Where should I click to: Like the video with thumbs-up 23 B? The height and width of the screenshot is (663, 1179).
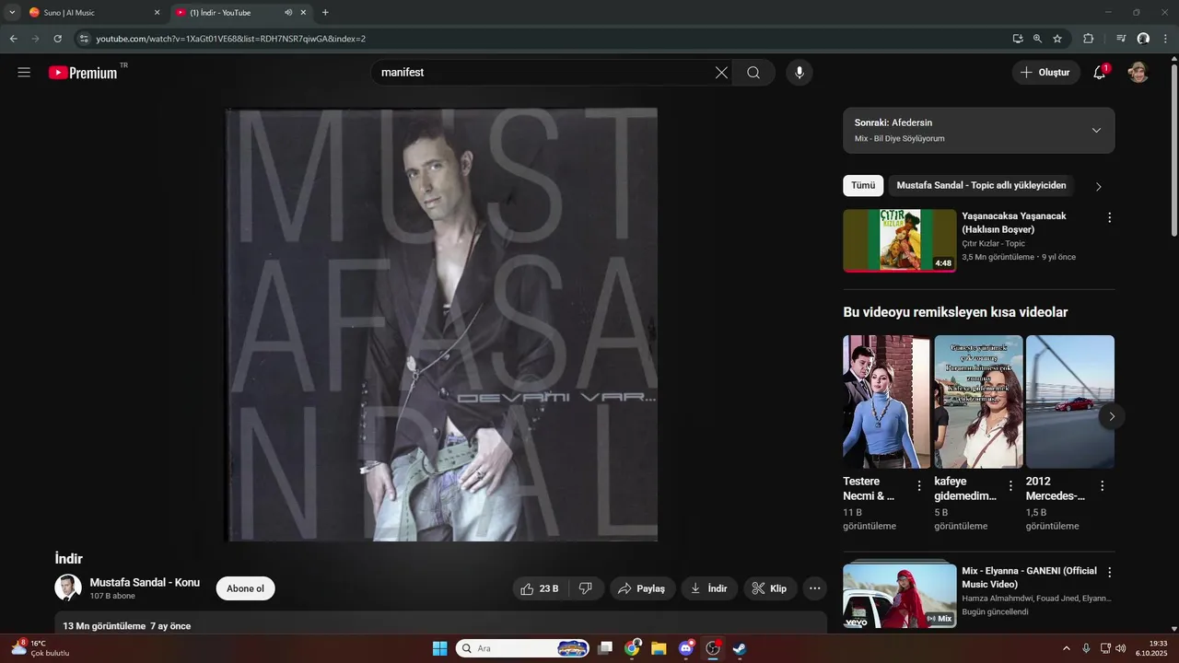click(x=540, y=588)
